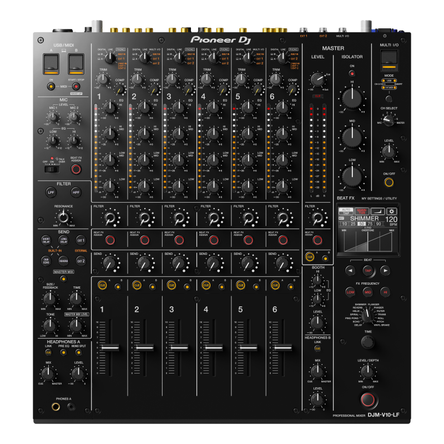Select beat value 25 on the display
444x444 pixels.
[353, 224]
